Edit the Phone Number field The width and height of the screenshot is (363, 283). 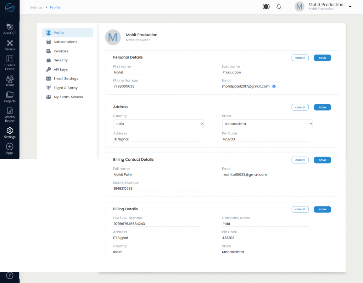point(156,87)
